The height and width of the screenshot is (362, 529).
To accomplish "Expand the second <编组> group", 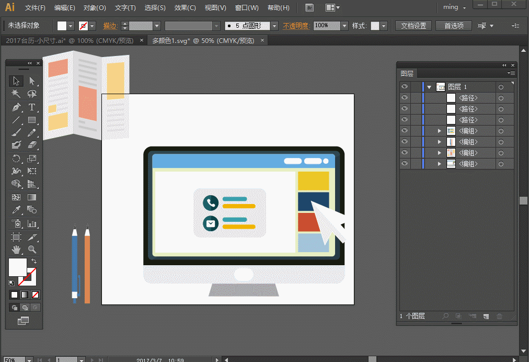I will [x=439, y=142].
